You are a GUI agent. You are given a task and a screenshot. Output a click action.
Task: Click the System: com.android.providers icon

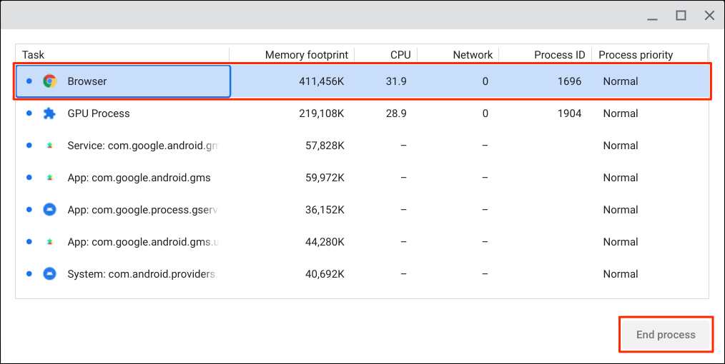tap(49, 274)
